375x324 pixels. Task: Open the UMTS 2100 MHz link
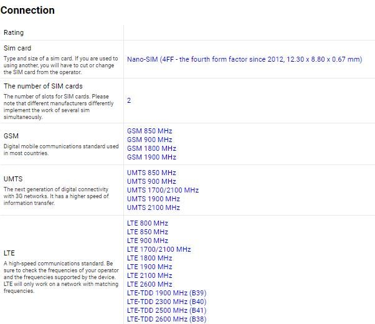pyautogui.click(x=153, y=208)
